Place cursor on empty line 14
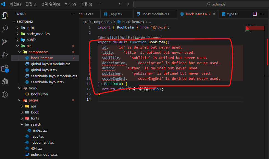269x159 pixels. tap(171, 99)
